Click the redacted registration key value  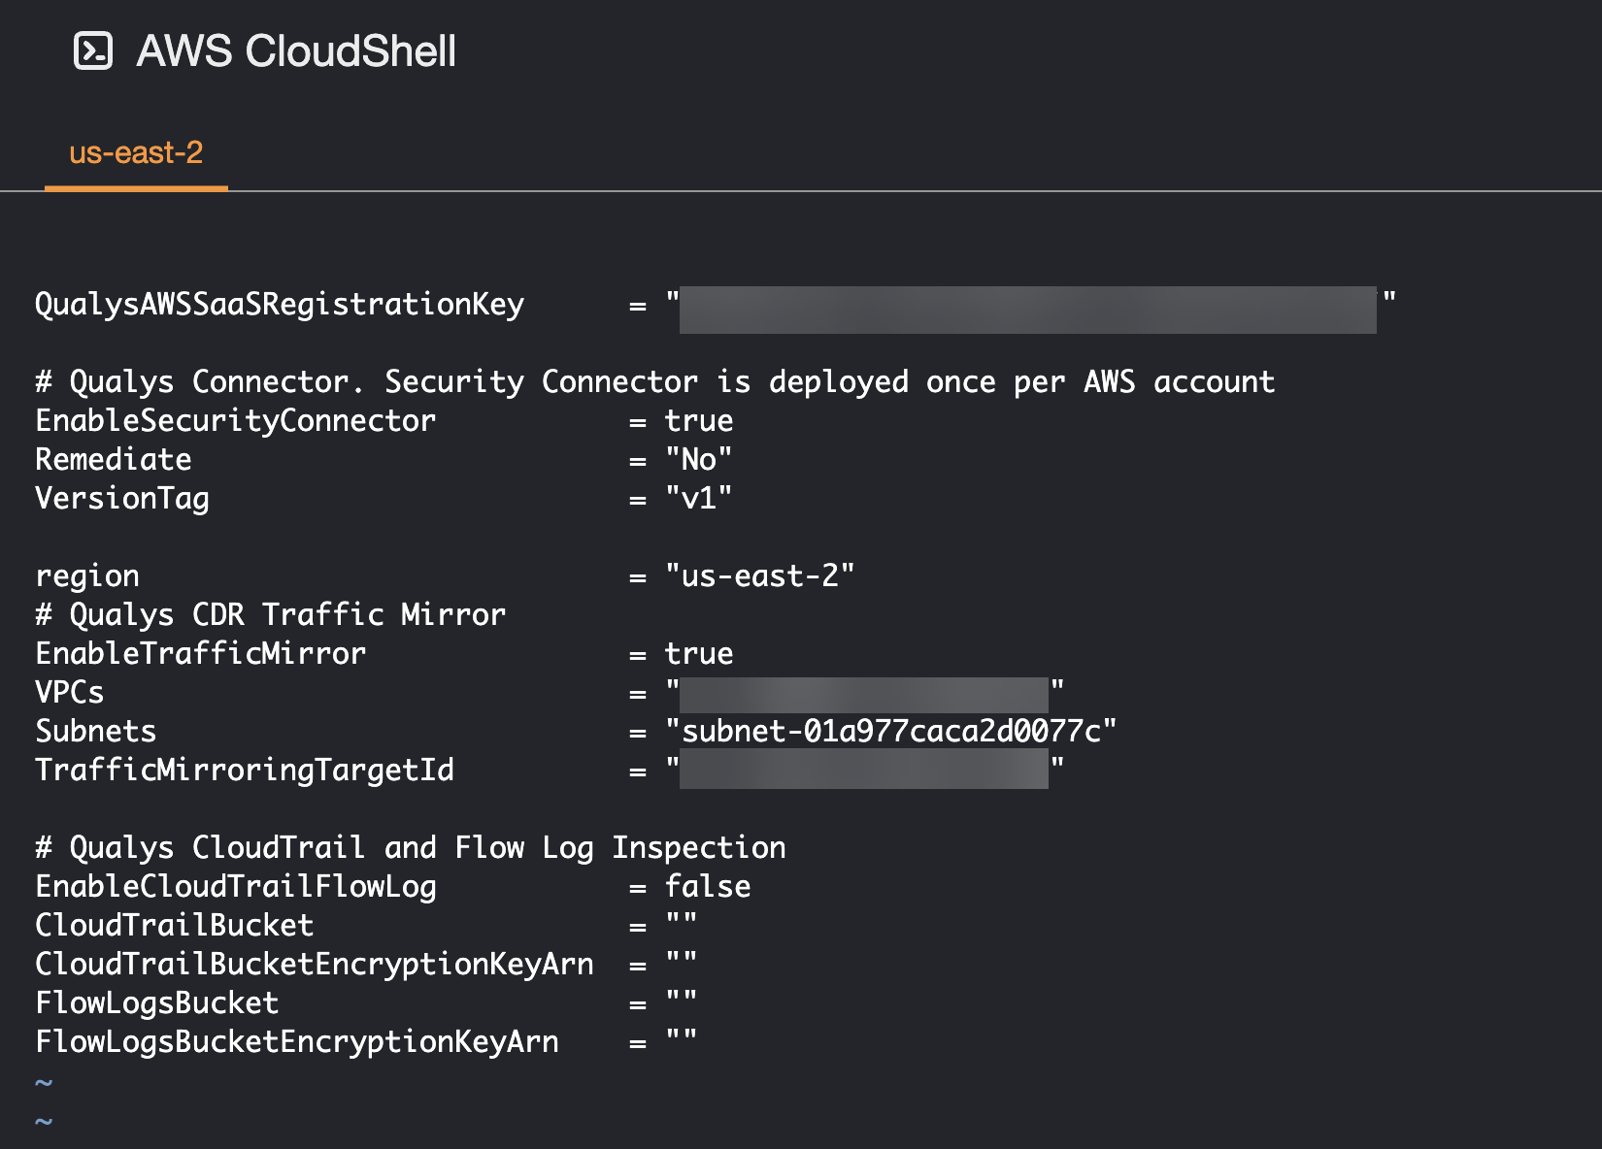coord(1027,310)
